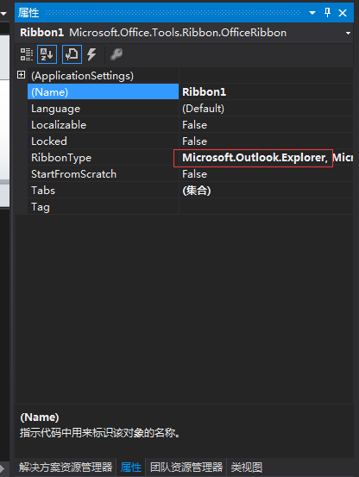Click the Locked False value
The width and height of the screenshot is (359, 477).
[266, 141]
